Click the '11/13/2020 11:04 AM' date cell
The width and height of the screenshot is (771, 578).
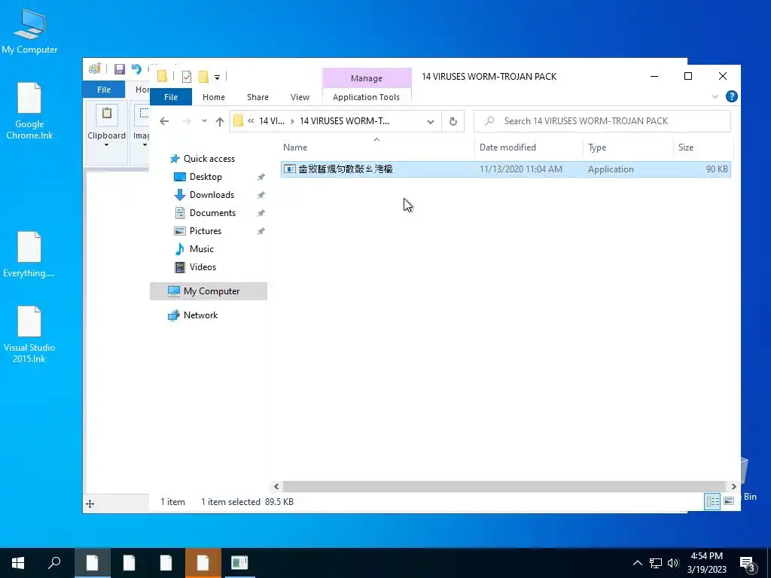point(521,169)
